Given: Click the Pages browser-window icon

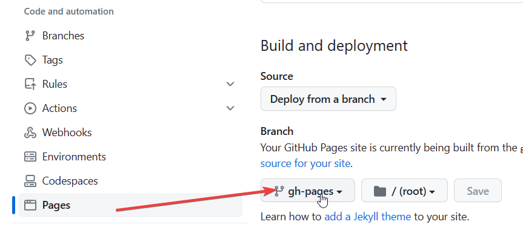Looking at the screenshot, I should coord(30,205).
